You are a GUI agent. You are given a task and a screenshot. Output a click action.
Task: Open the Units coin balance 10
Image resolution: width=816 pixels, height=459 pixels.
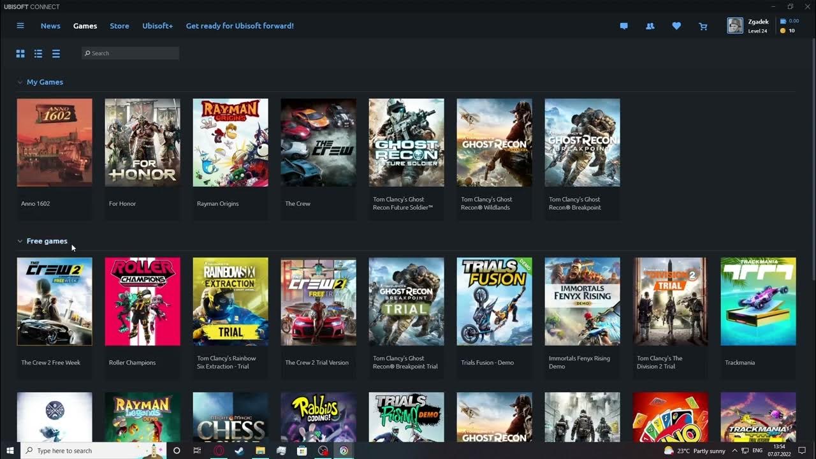(x=788, y=31)
